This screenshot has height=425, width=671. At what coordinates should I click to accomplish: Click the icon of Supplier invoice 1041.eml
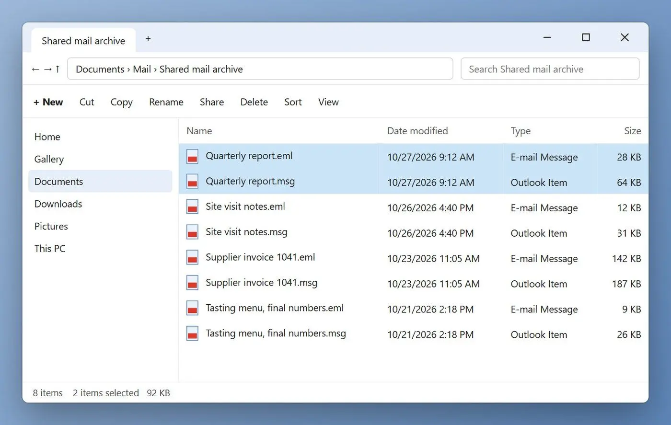point(192,258)
